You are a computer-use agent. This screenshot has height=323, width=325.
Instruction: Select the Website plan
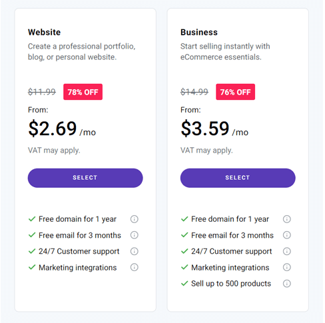pos(85,178)
